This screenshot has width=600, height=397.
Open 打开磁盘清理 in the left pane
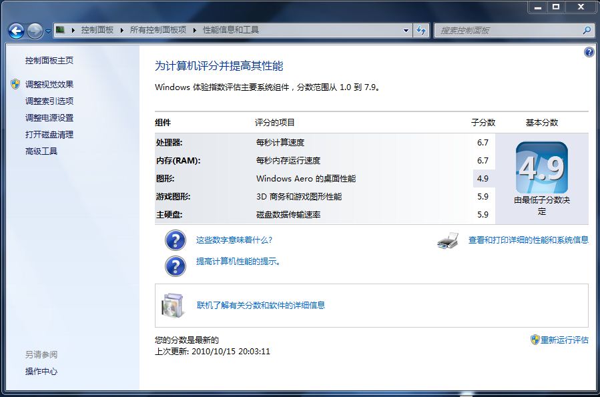[49, 134]
